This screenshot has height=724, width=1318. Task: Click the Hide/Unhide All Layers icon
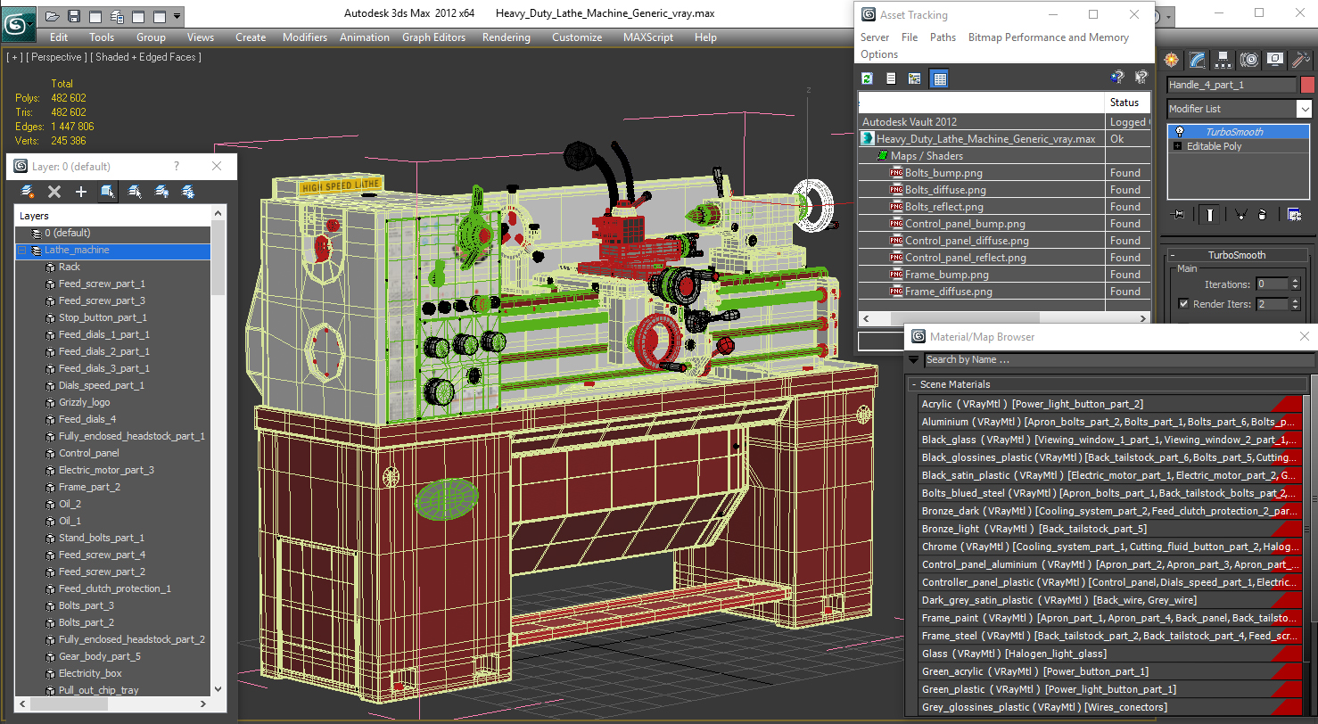coord(161,191)
